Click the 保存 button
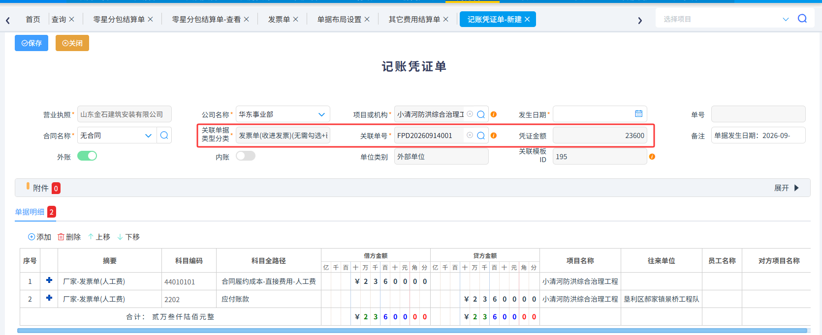This screenshot has width=822, height=335. click(32, 43)
